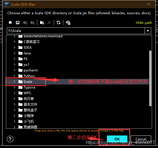Screen dimensions: 158x148
Task: Expand the C语言温习 folder
Action: click(x=14, y=42)
